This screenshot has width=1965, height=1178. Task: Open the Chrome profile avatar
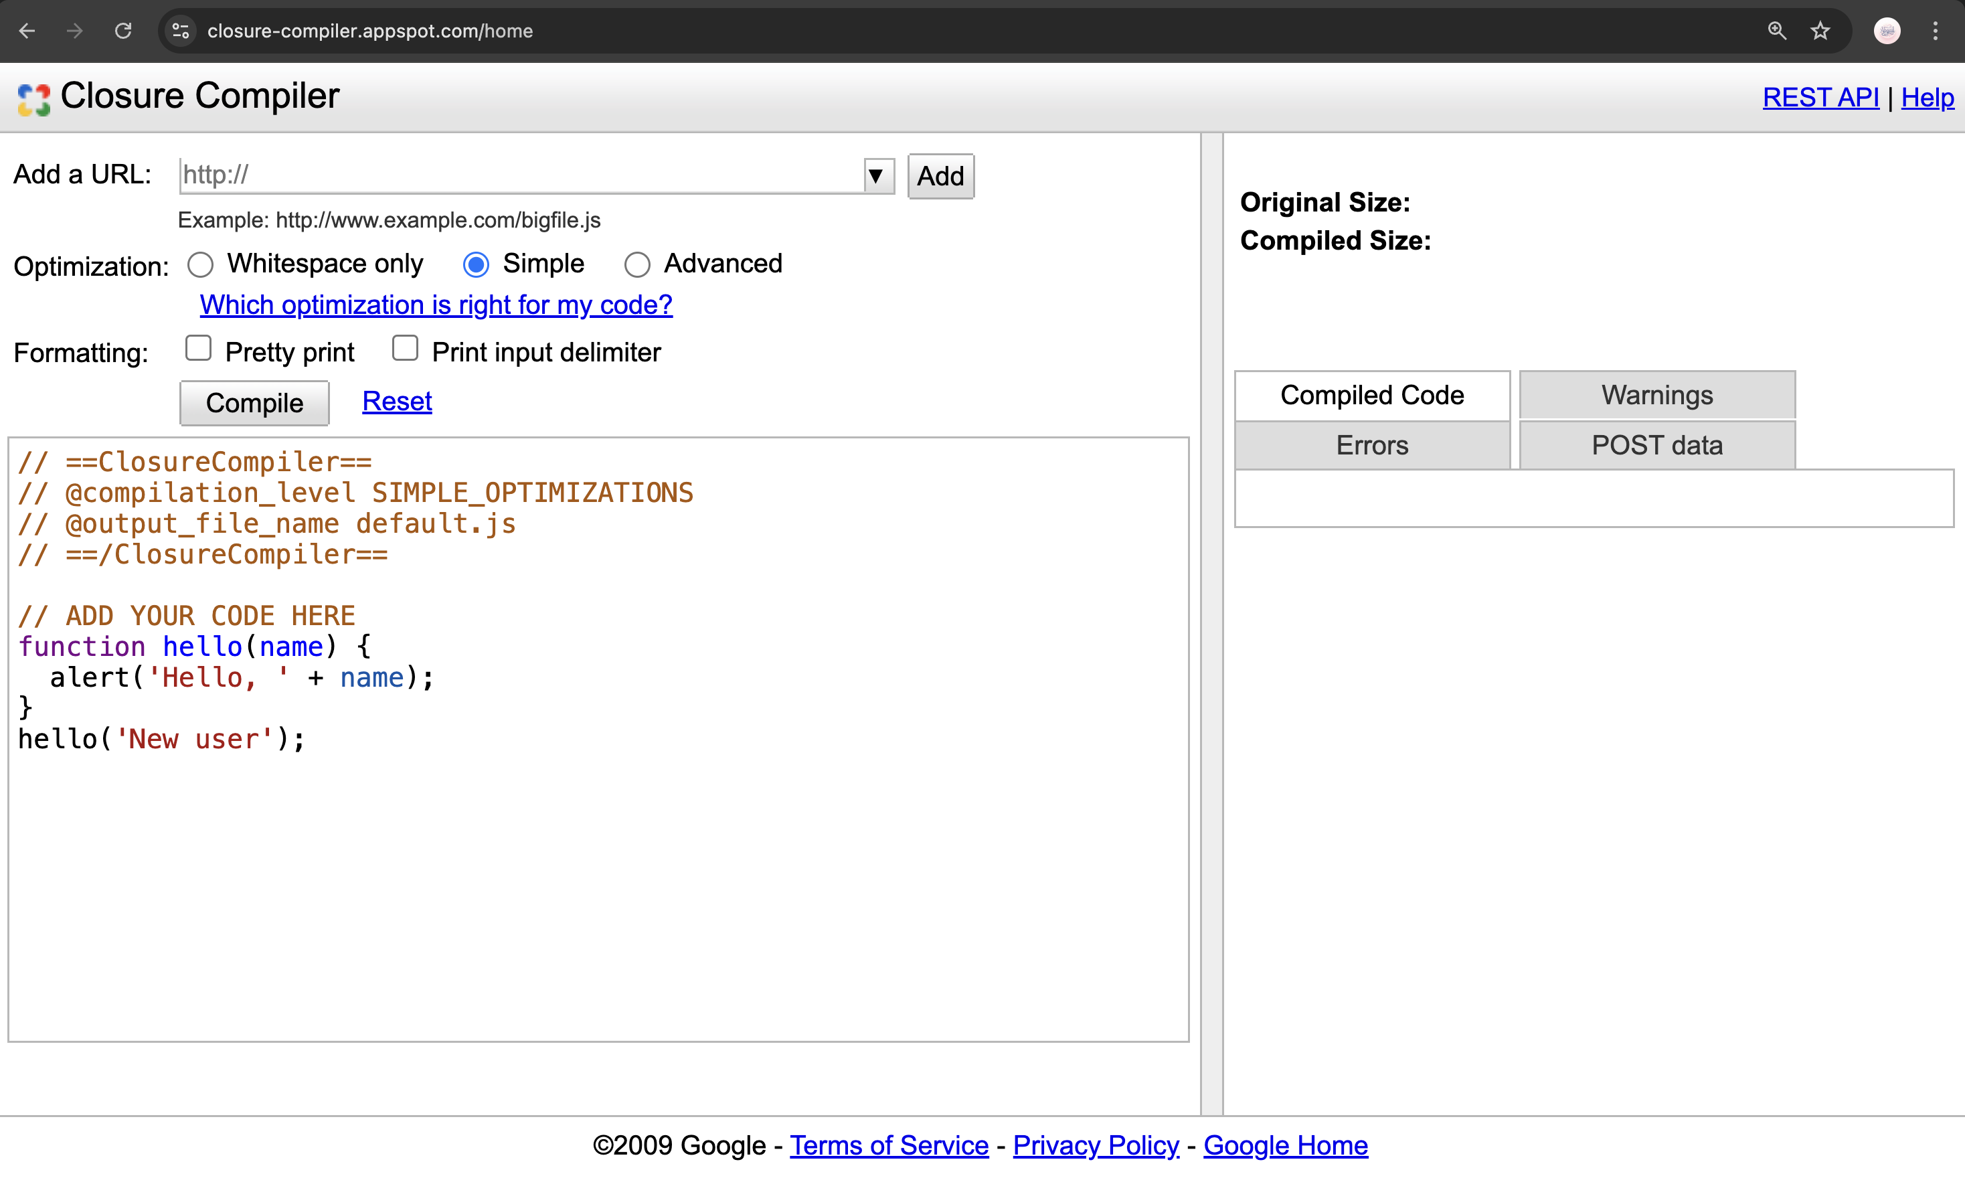[1887, 31]
